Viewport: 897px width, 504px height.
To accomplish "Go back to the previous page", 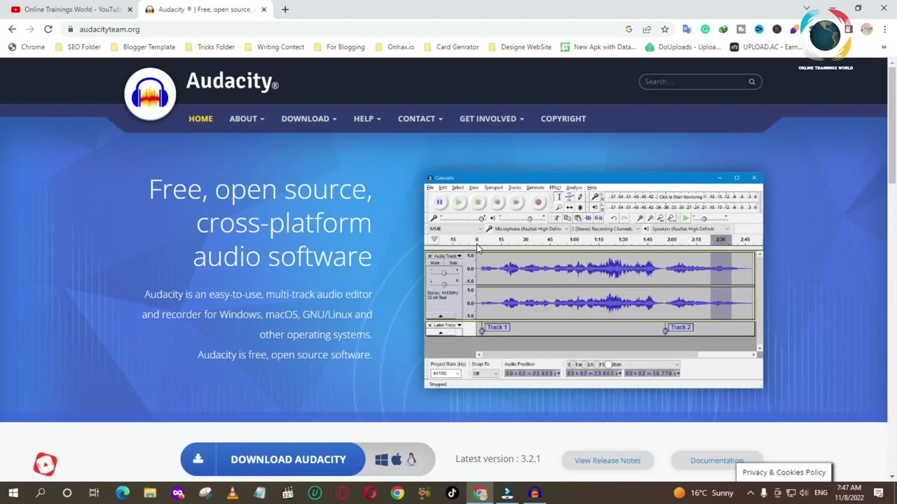I will 12,29.
